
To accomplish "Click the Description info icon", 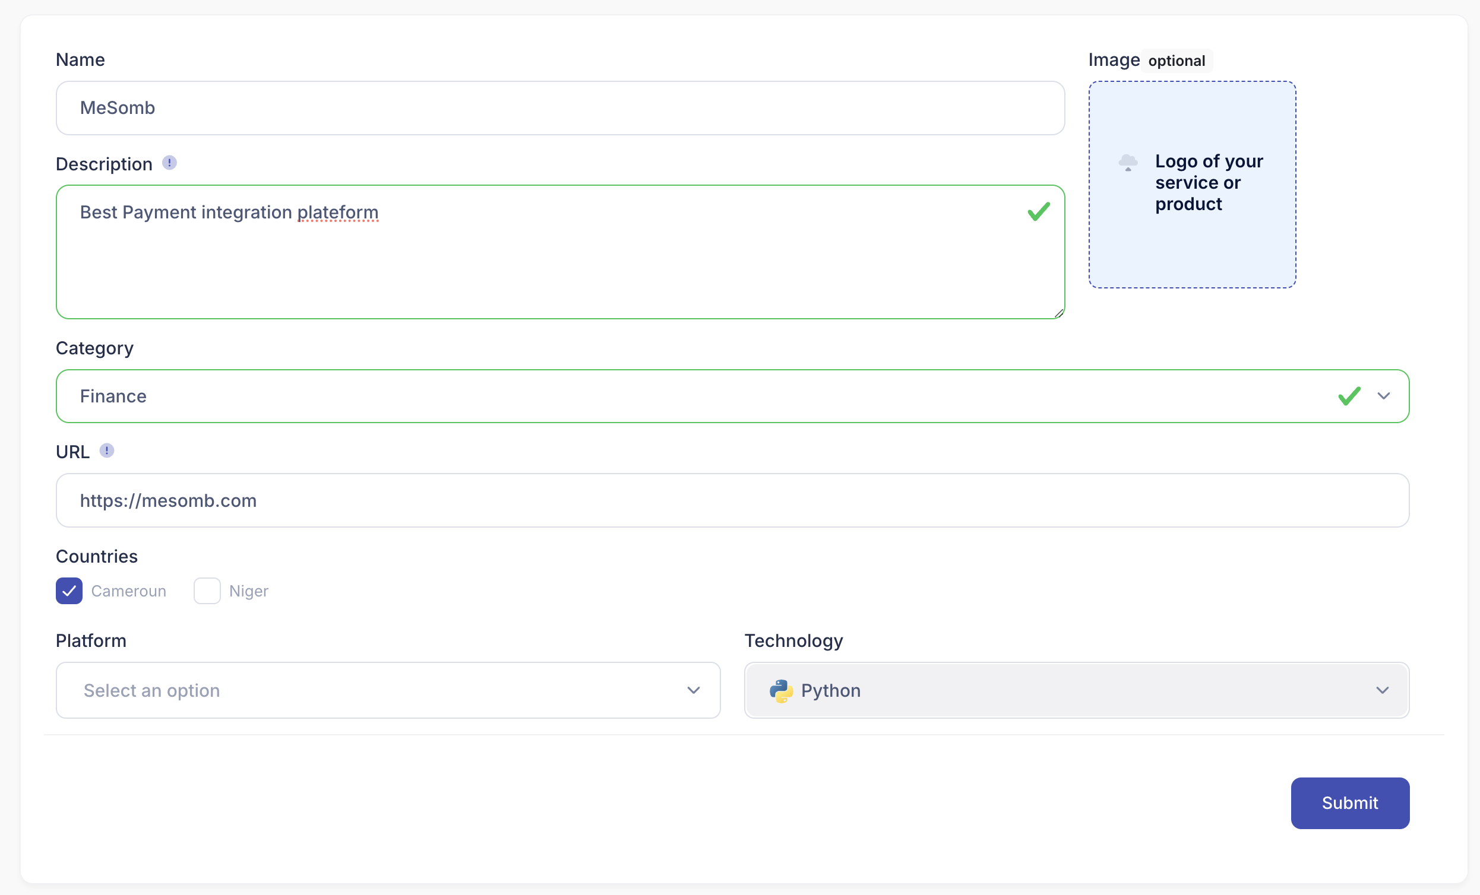I will click(169, 163).
